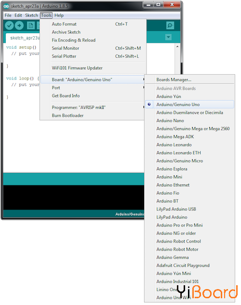Select Arduino Ethernet board

pos(189,185)
